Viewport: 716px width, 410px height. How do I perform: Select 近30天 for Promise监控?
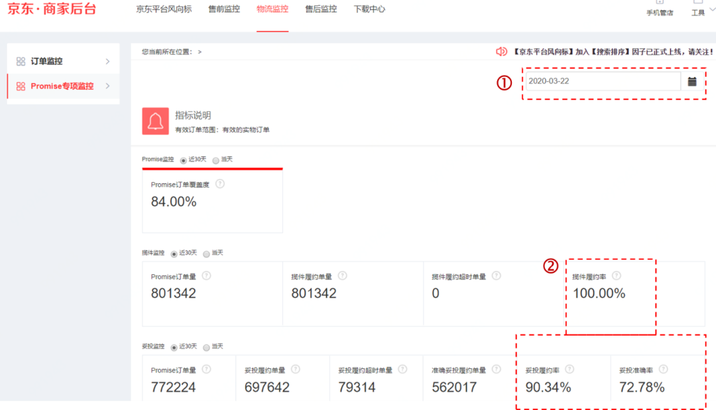click(184, 161)
